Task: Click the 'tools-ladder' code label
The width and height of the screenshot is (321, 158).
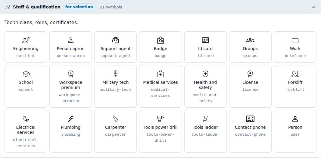Action: pyautogui.click(x=205, y=134)
